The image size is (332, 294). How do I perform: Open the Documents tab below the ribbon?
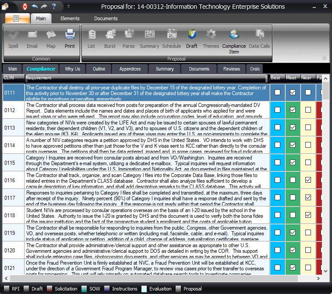coord(199,69)
